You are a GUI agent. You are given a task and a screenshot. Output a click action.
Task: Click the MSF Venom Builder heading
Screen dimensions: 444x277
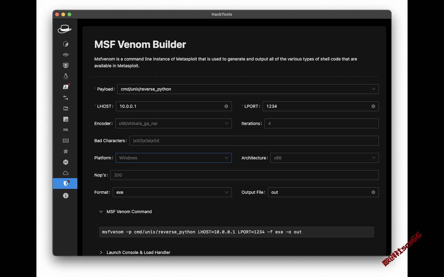140,44
